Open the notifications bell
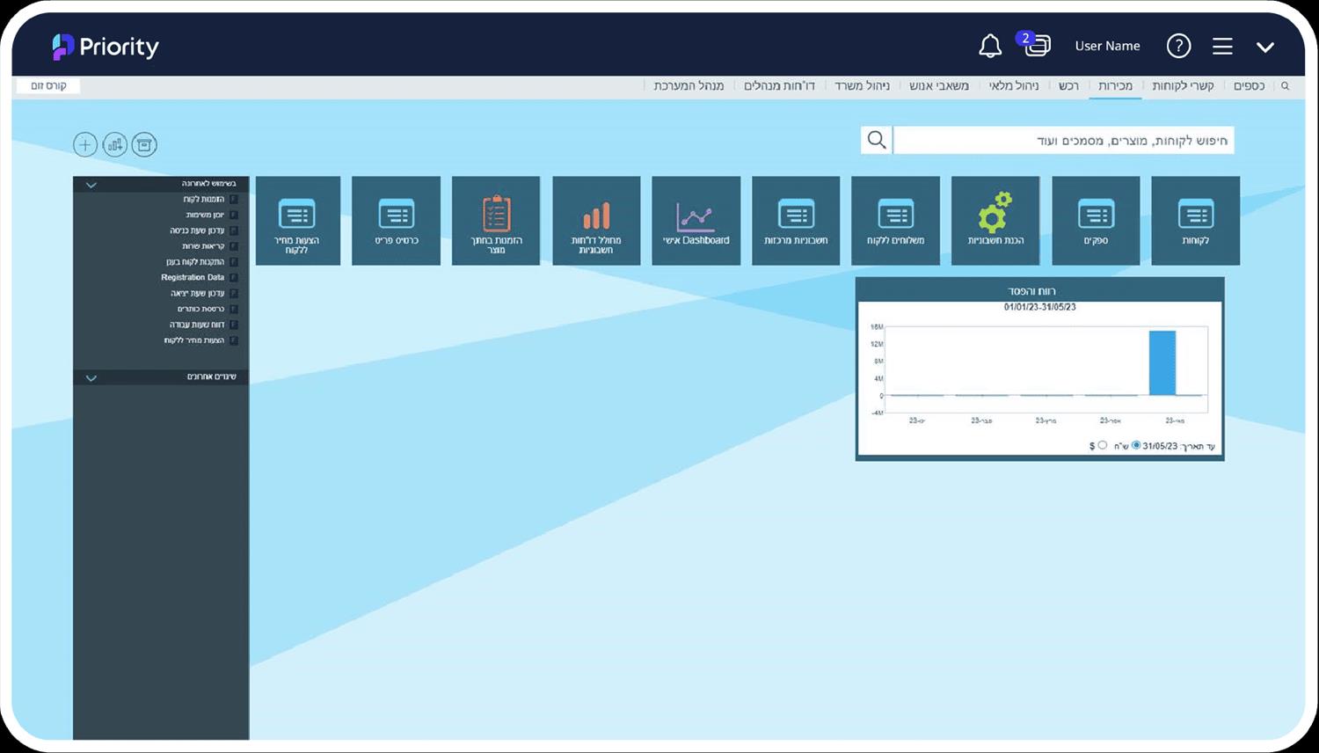This screenshot has height=753, width=1319. pyautogui.click(x=990, y=46)
